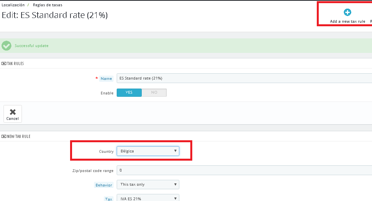The width and height of the screenshot is (372, 201).
Task: Go to Localización in the breadcrumb
Action: click(x=13, y=5)
